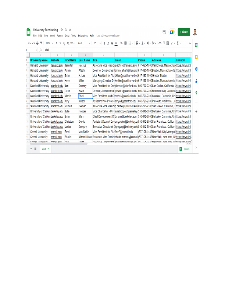
Task: Open text wrapping dropdown
Action: (149, 43)
